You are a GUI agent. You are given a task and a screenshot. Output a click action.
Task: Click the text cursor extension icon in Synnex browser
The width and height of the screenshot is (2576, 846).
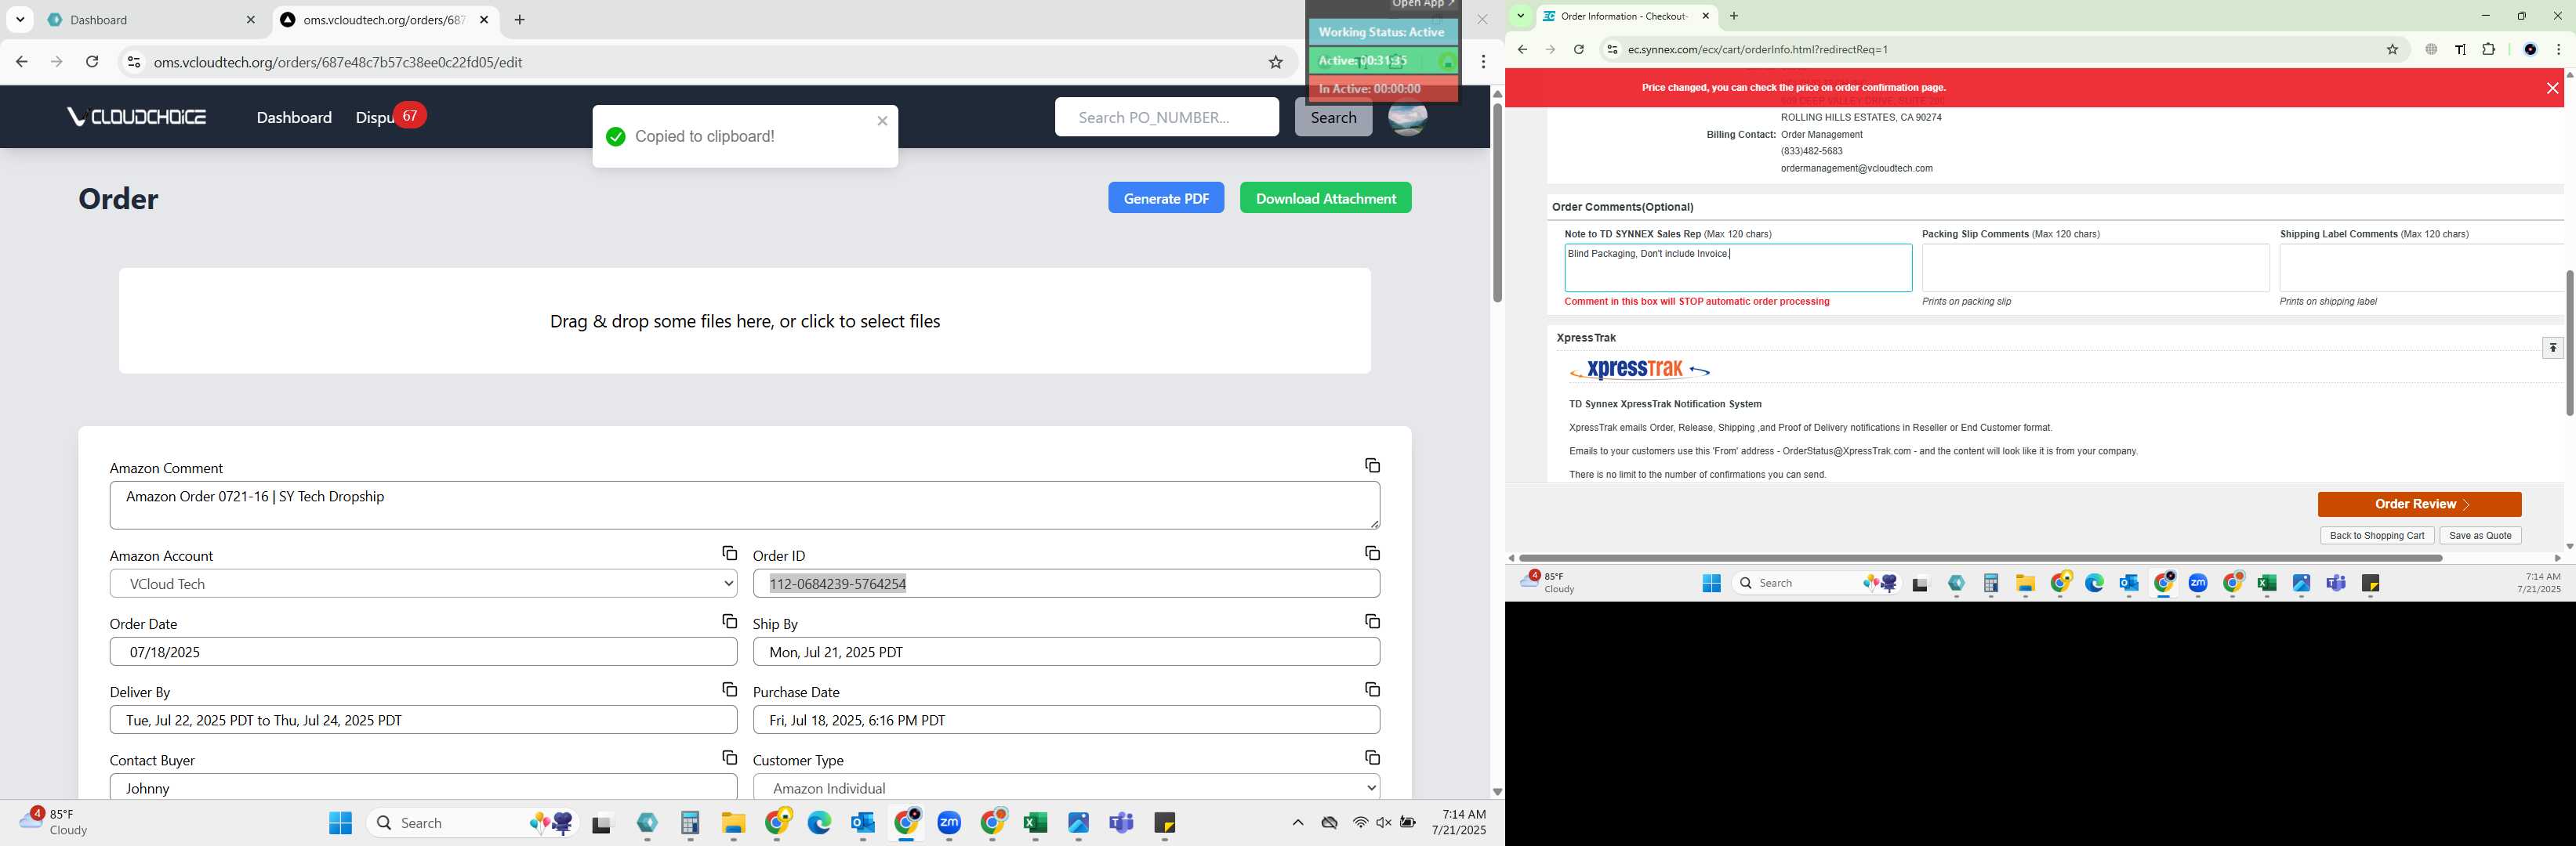coord(2460,49)
